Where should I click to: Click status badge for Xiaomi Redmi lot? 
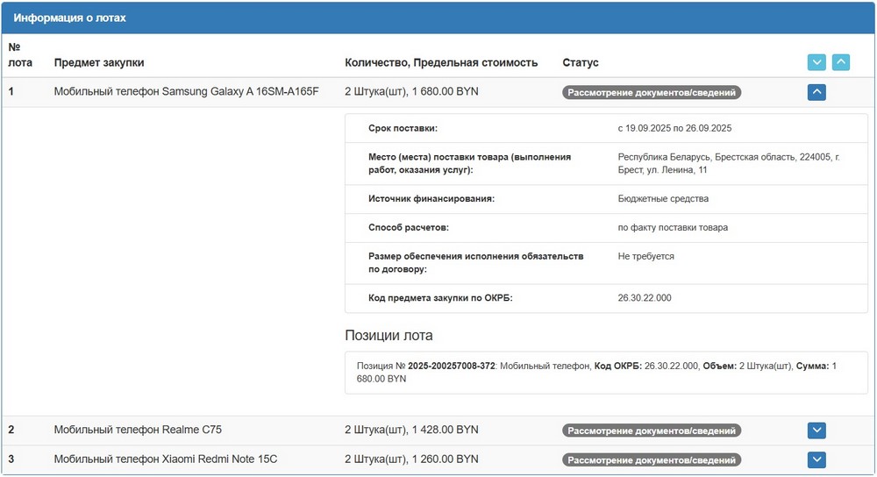pos(652,459)
